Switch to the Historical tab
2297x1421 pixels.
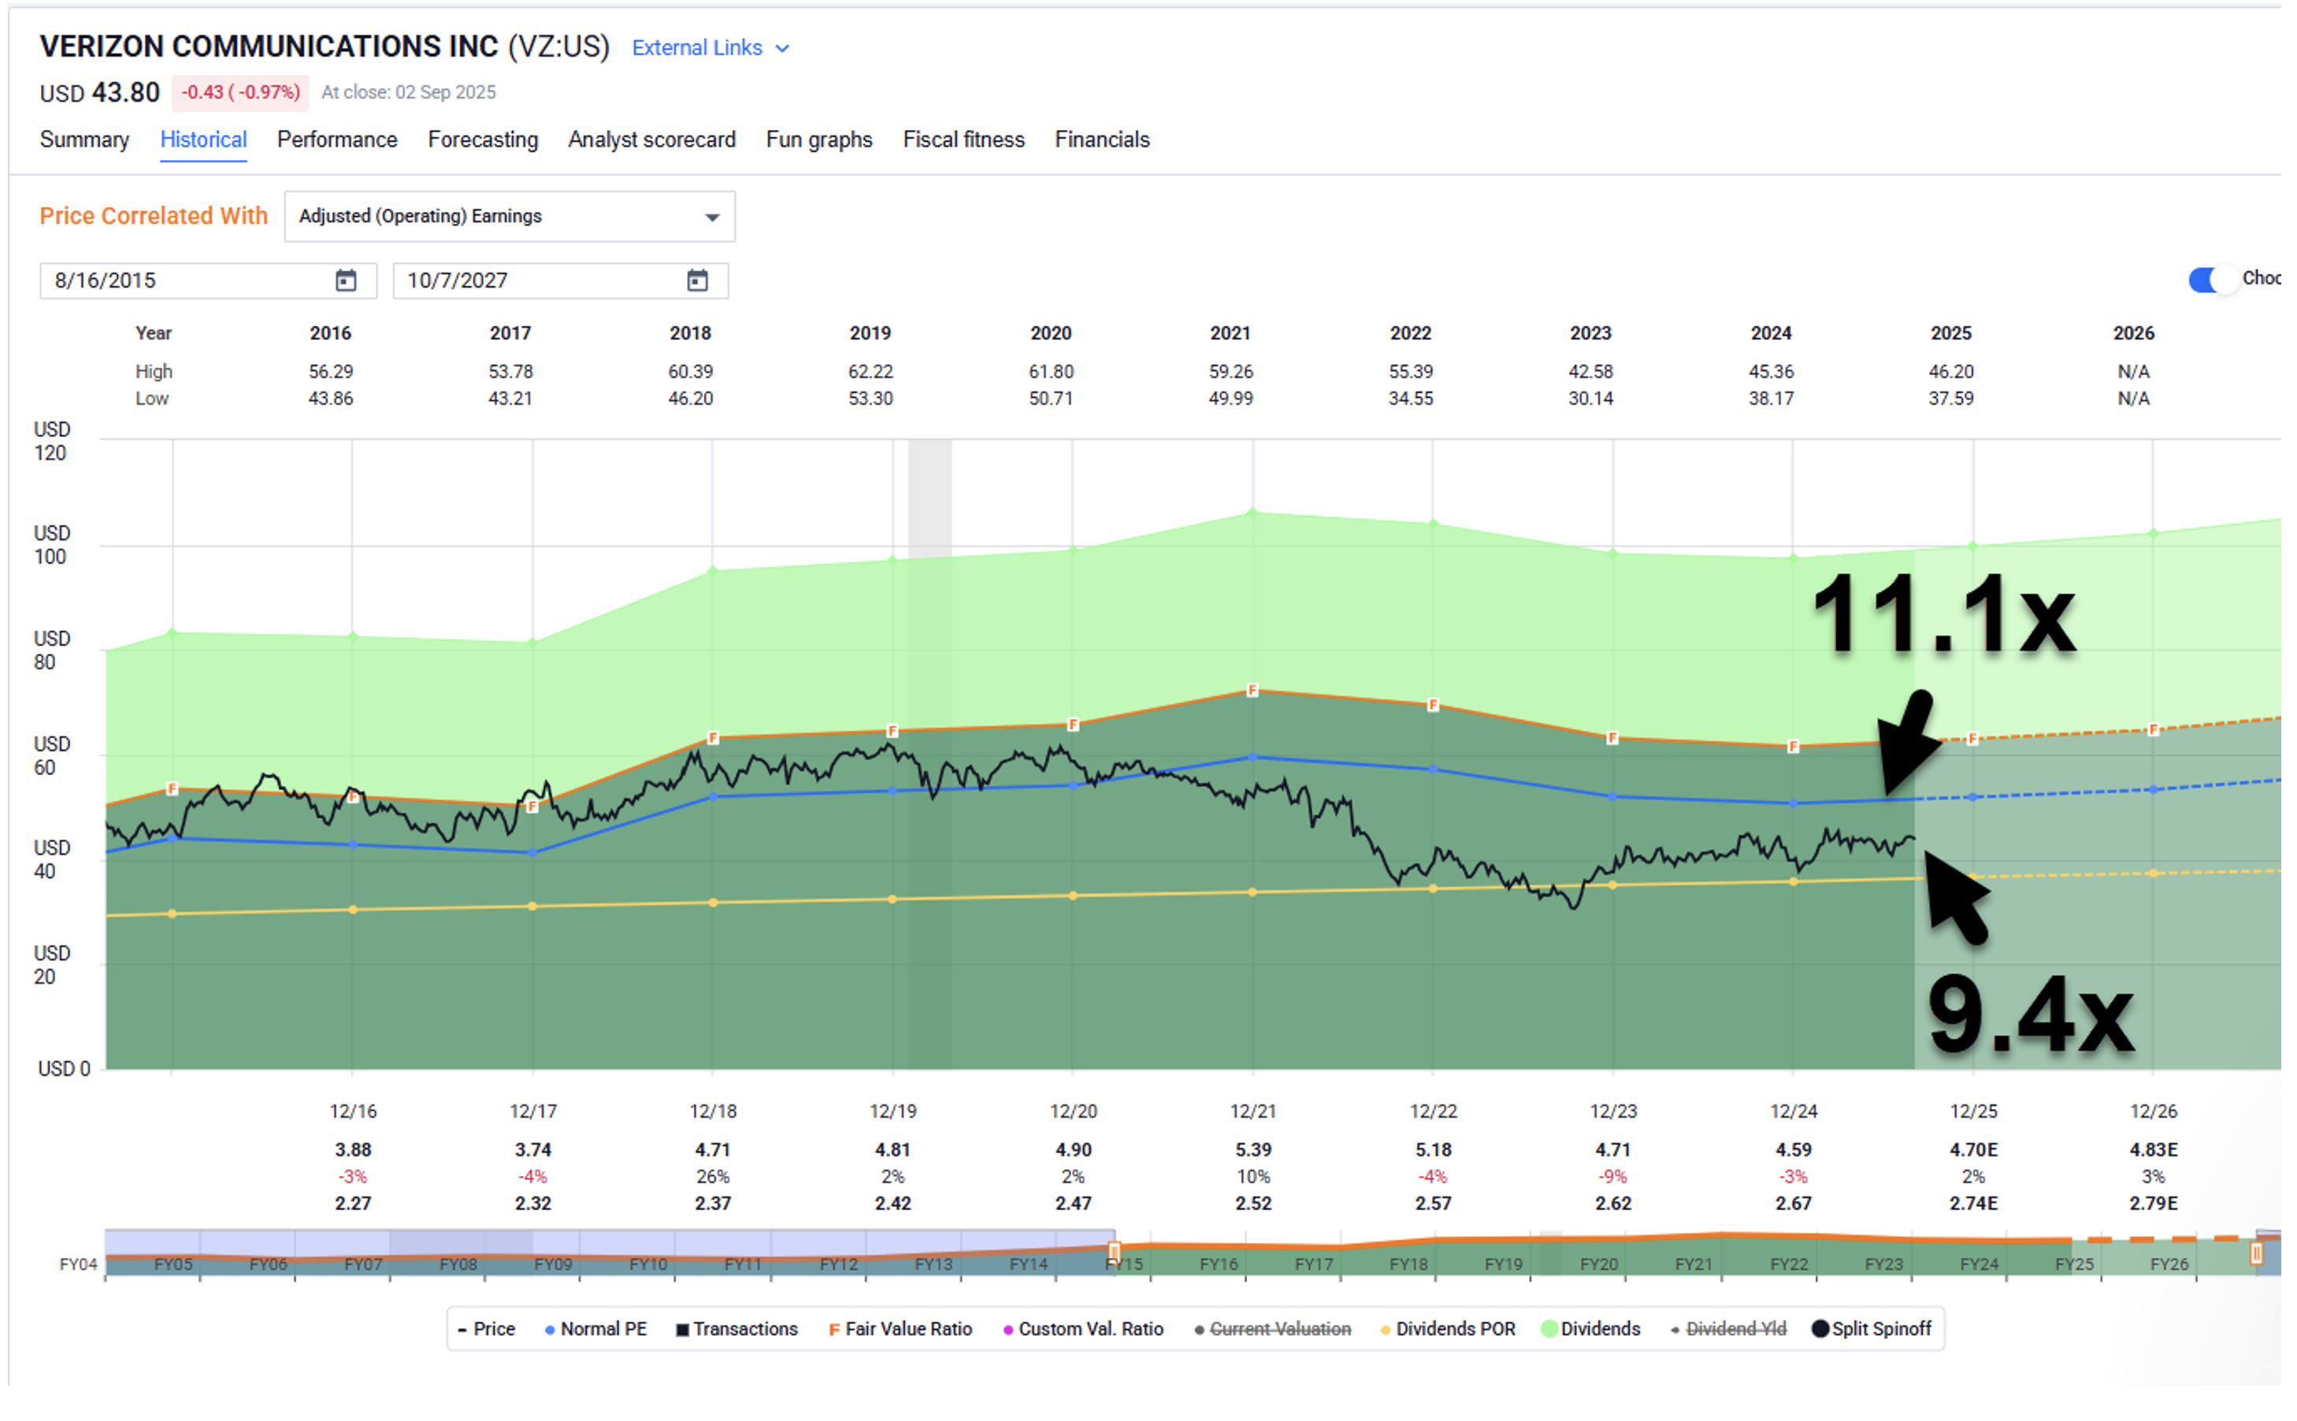[203, 140]
